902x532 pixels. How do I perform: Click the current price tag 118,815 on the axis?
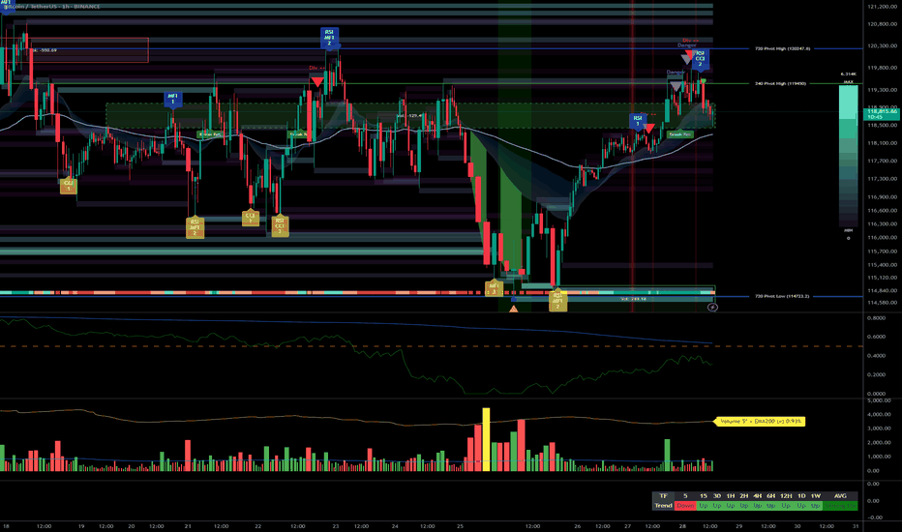(x=882, y=114)
